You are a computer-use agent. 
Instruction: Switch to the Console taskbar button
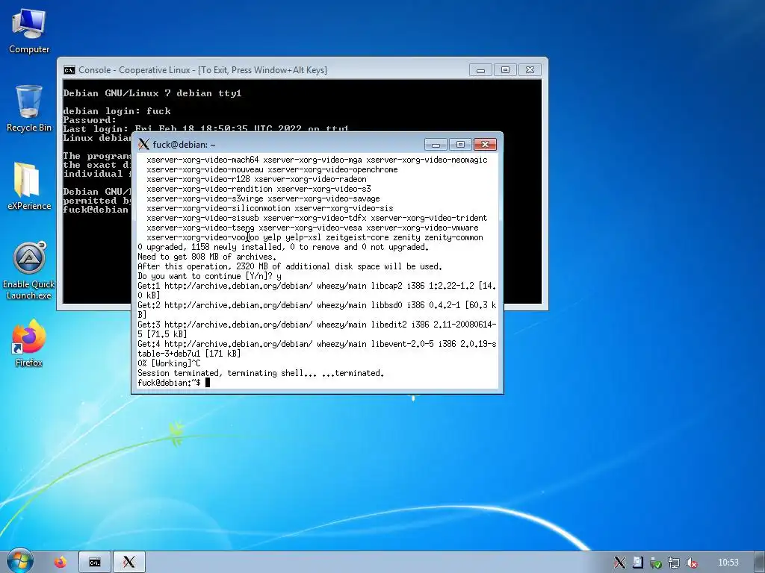click(95, 563)
